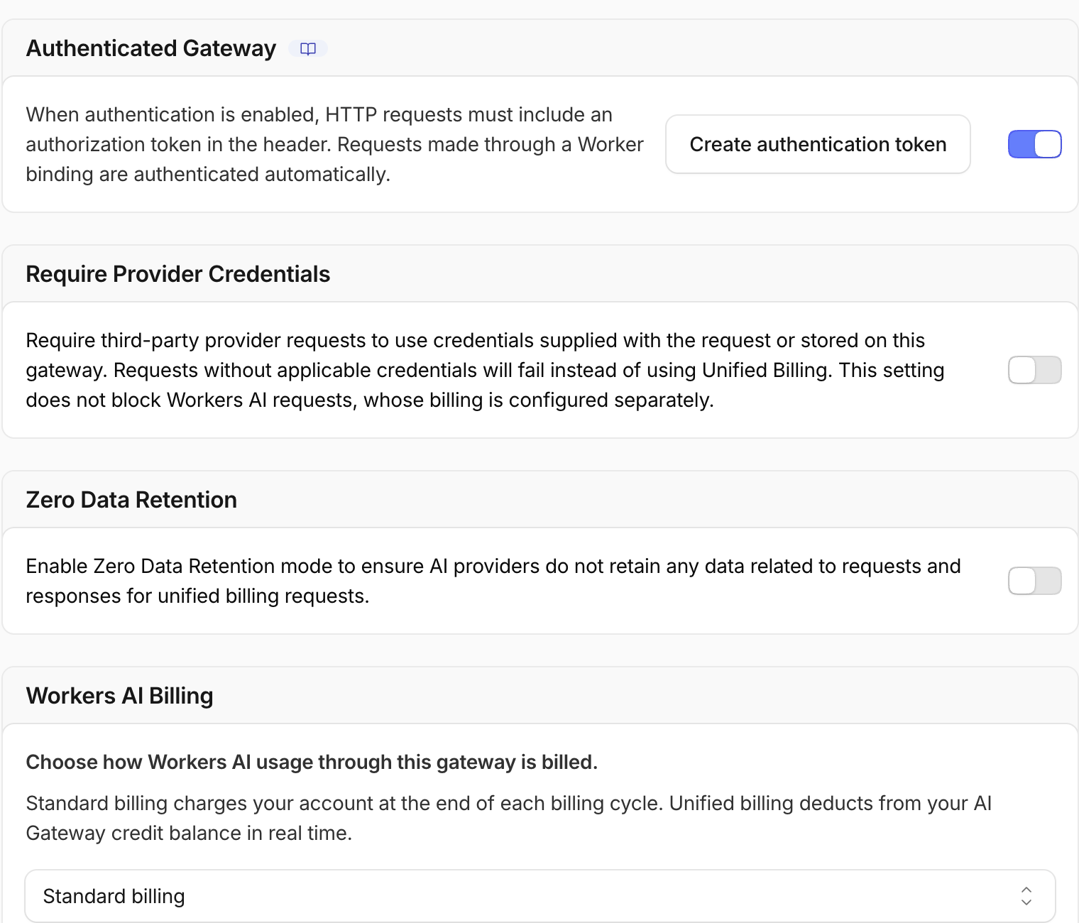Select the 'Standard billing' value text
Image resolution: width=1079 pixels, height=923 pixels.
tap(114, 896)
